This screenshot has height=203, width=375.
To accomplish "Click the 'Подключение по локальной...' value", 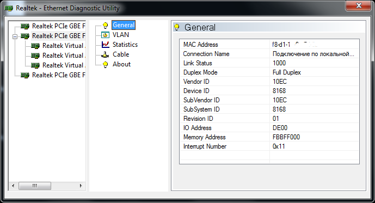I will point(314,54).
